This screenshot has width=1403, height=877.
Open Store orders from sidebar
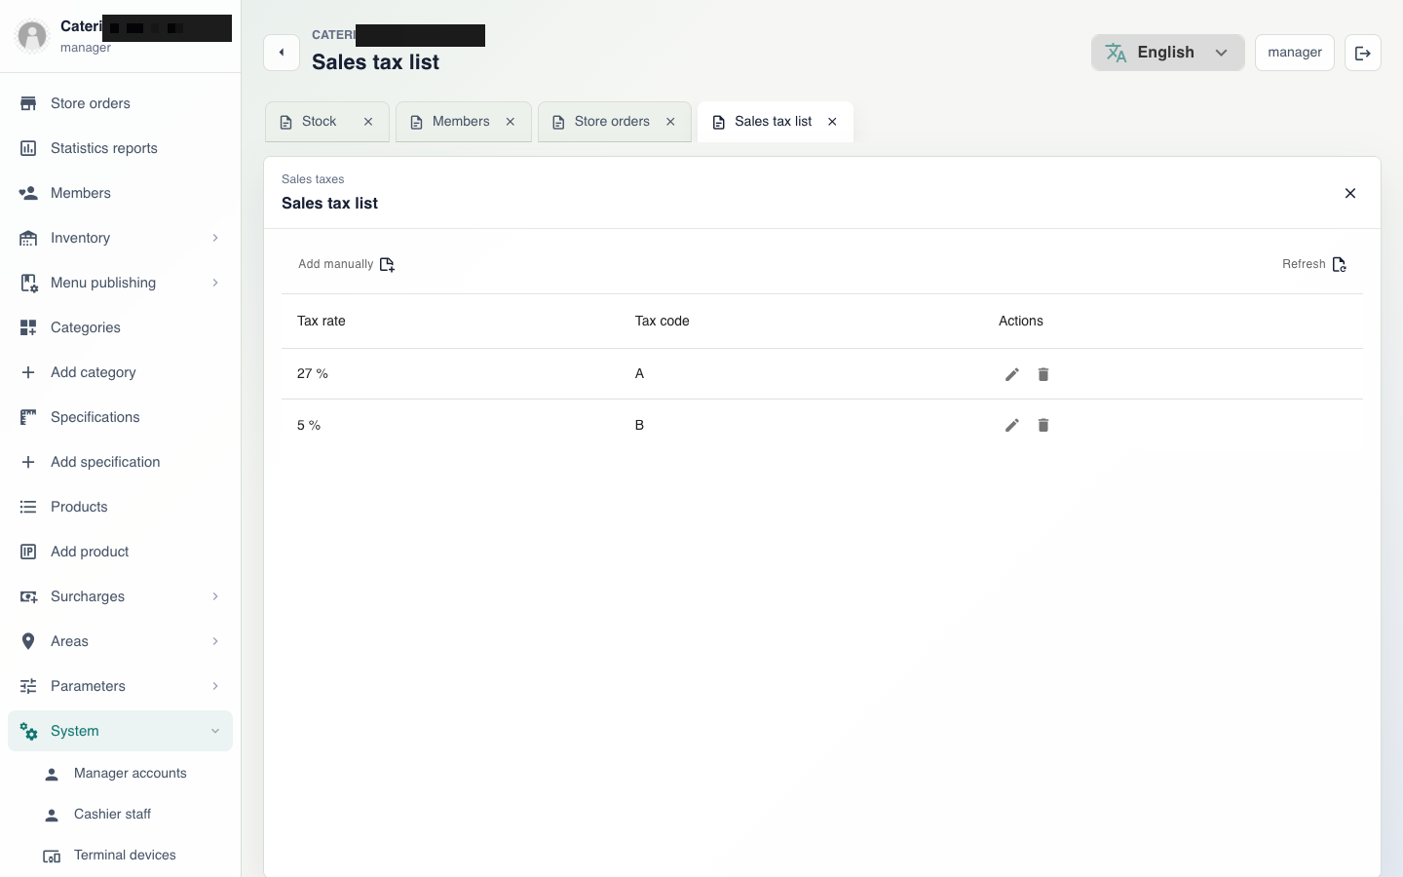coord(121,103)
